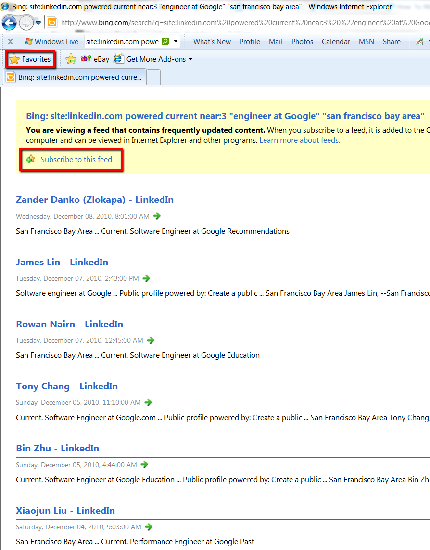430x550 pixels.
Task: Click green arrow beside Zander Danko date
Action: point(157,216)
